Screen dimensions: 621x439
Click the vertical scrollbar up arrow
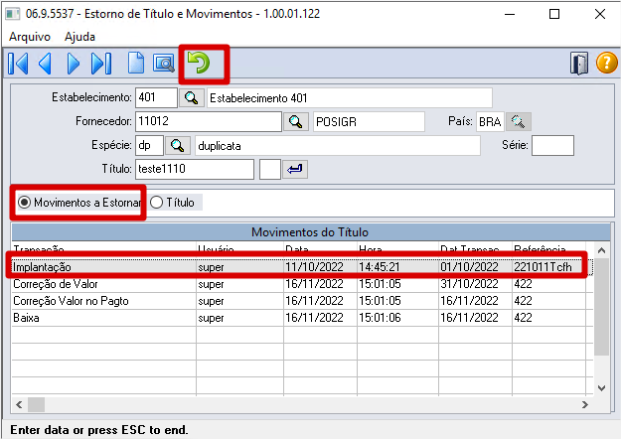click(x=601, y=250)
